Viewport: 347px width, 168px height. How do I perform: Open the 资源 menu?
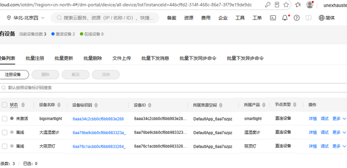[189, 18]
